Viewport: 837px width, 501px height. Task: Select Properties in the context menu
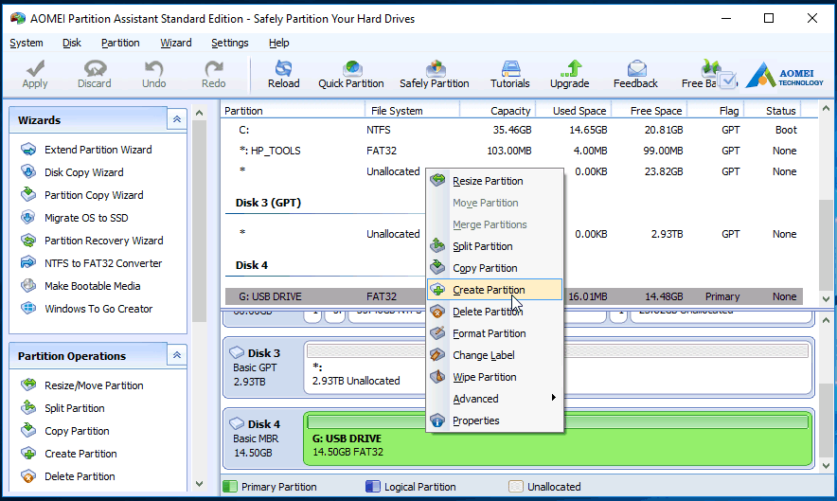click(x=495, y=420)
